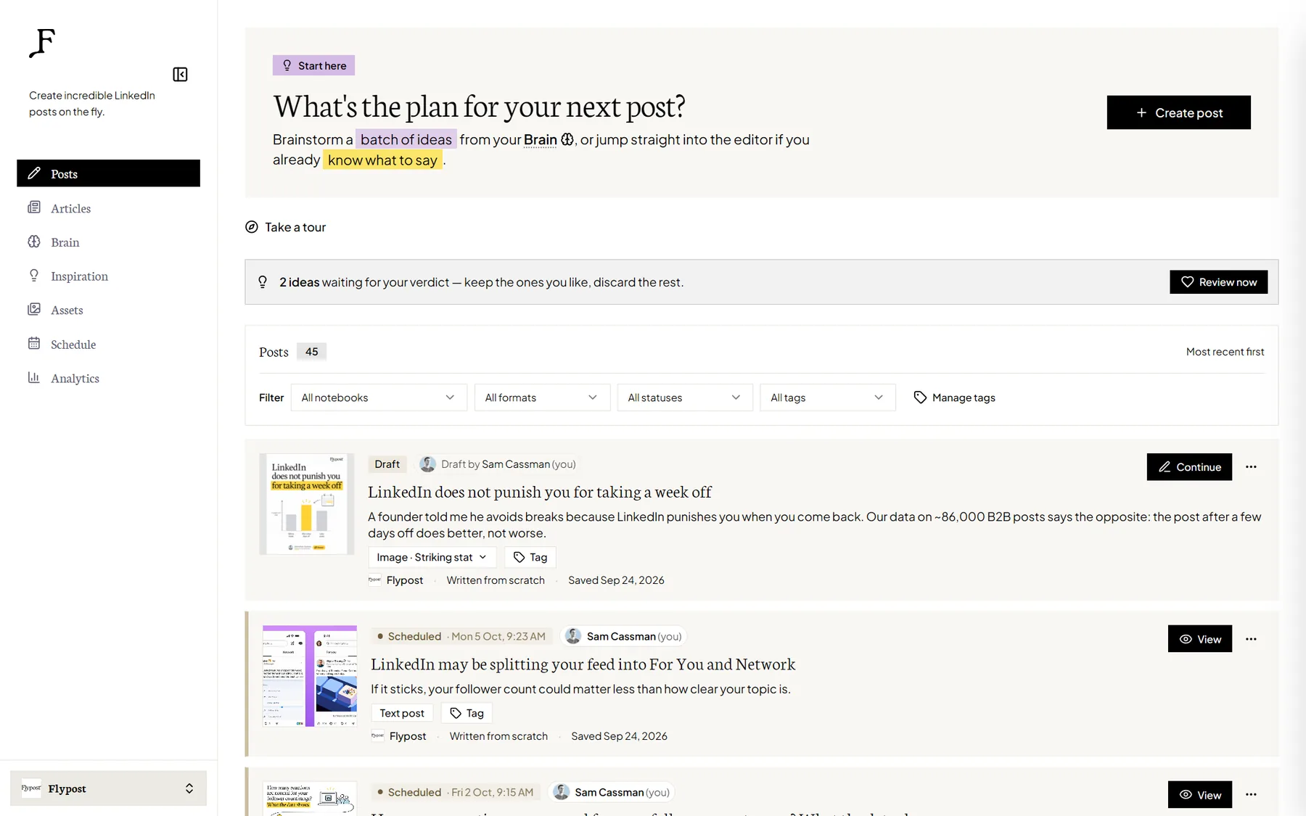
Task: Open the For You and Network post thumbnail
Action: pos(310,676)
